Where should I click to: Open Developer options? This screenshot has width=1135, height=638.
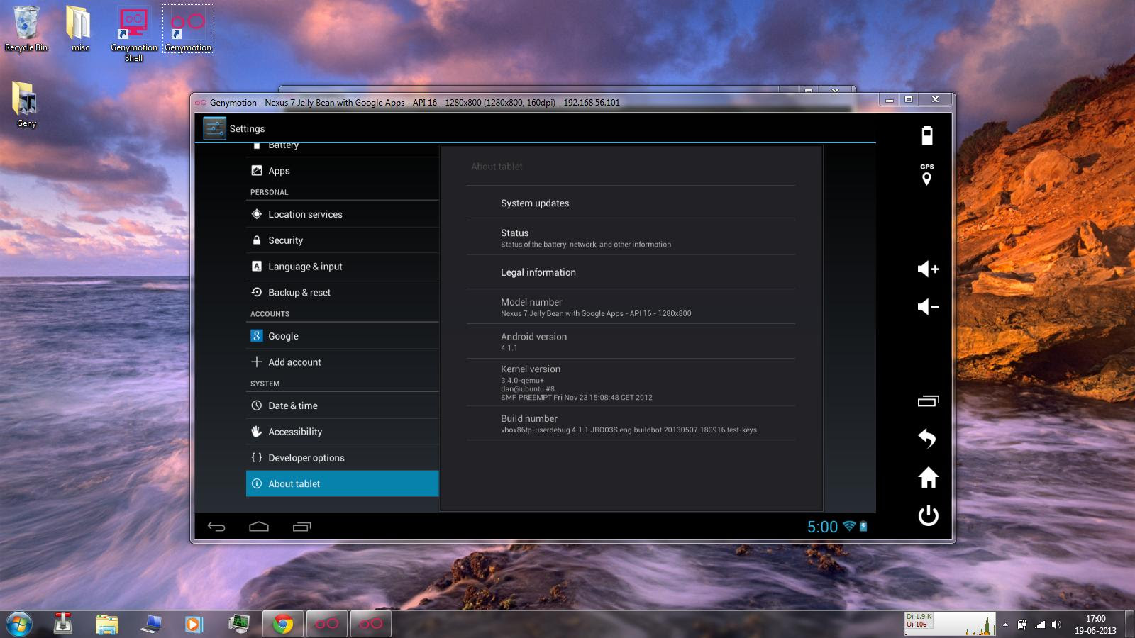[x=342, y=458]
